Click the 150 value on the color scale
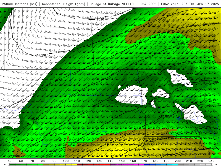 (x=122, y=161)
